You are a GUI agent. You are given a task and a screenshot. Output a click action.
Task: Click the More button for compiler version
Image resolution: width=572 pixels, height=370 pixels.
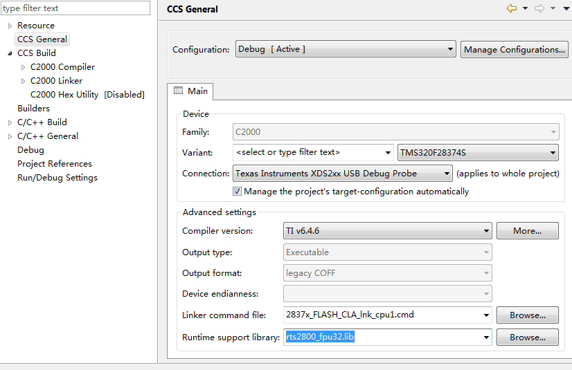(x=527, y=231)
